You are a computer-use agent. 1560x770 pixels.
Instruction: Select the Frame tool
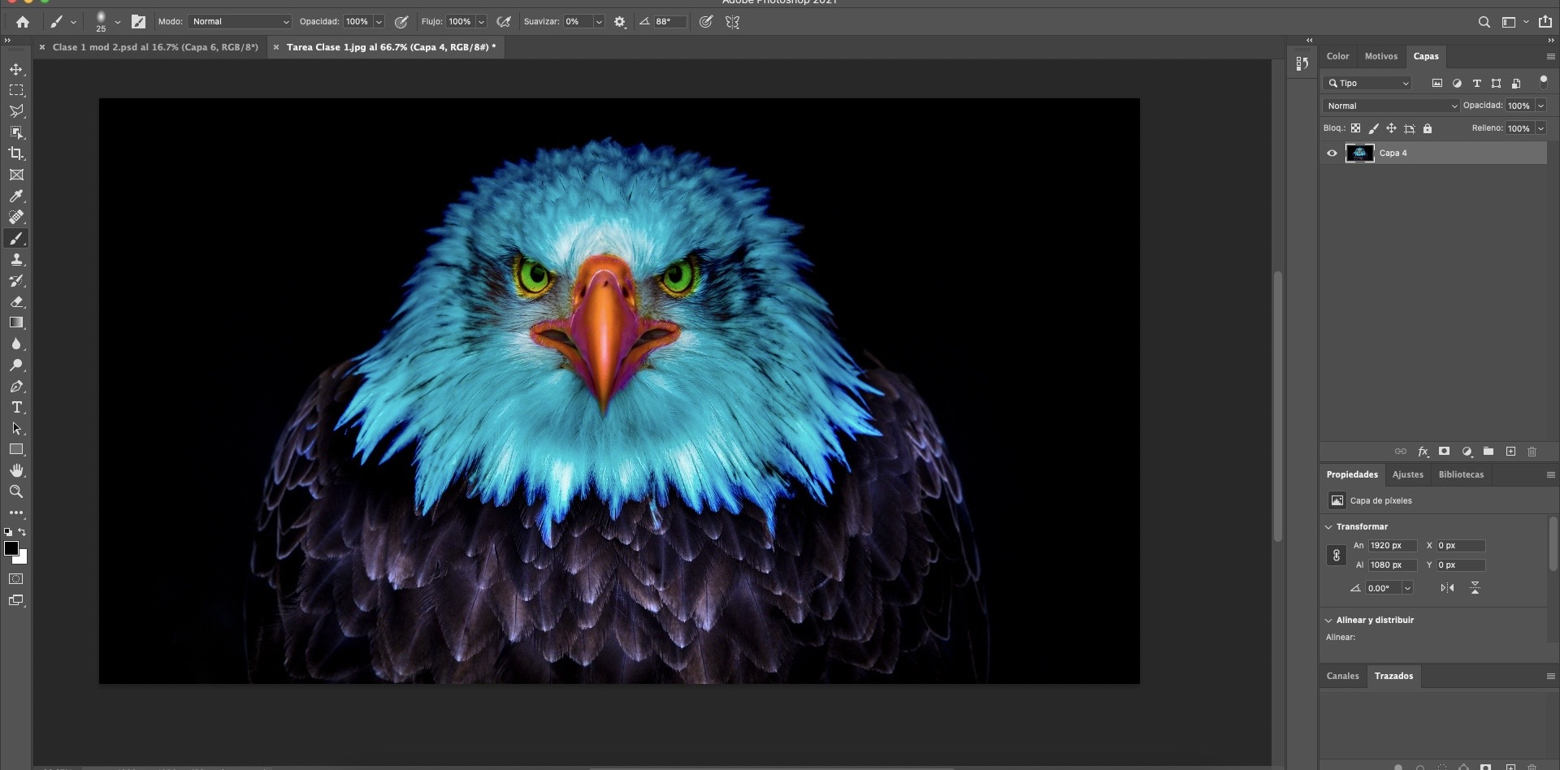coord(16,175)
